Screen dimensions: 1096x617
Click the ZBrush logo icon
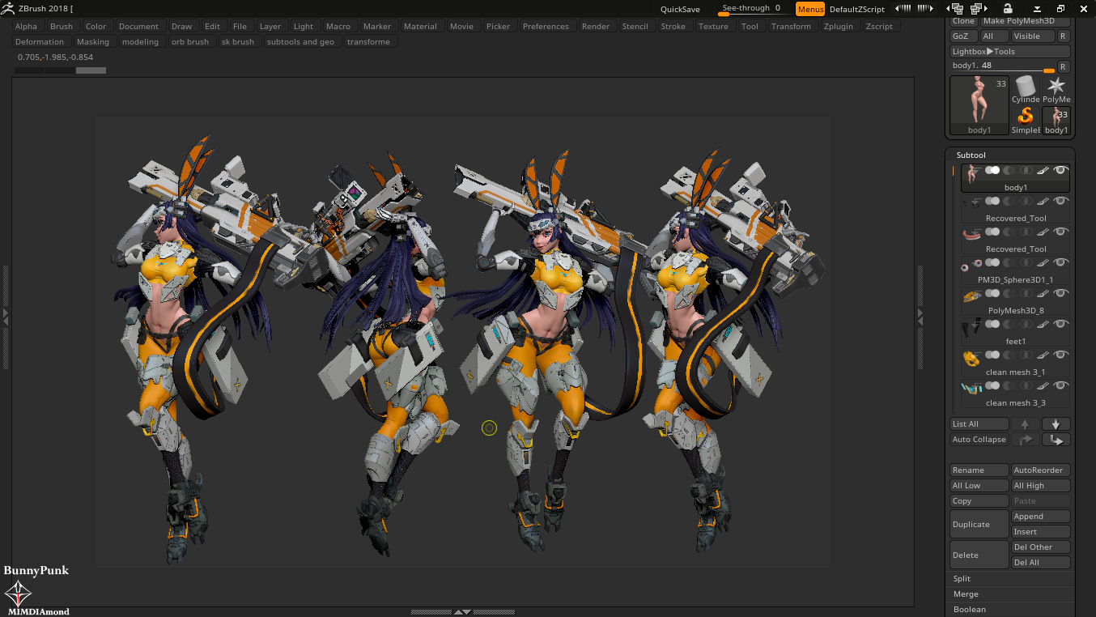click(7, 9)
